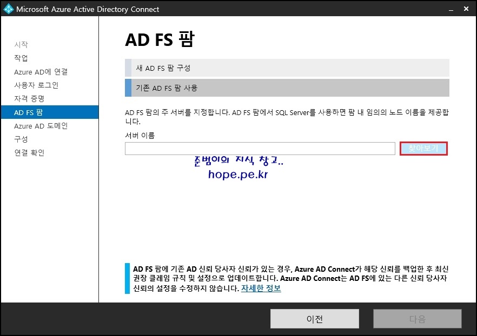Close the Azure AD Connect window
Screen dimensions: 477x336
466,9
